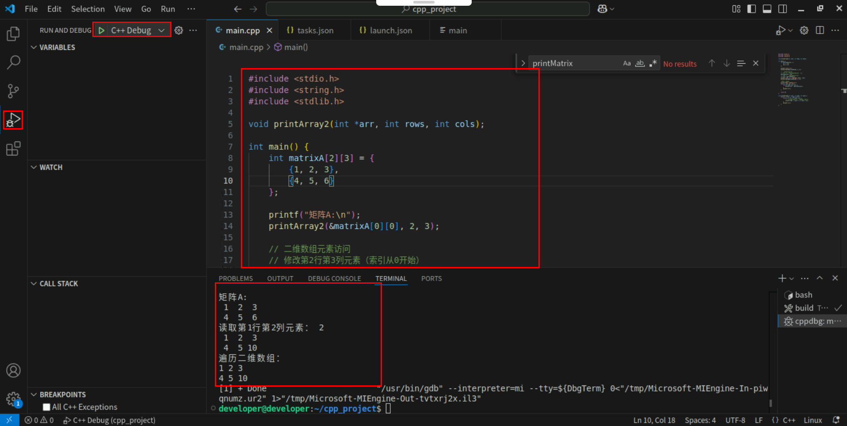
Task: Switch to the DEBUG CONSOLE tab
Action: click(334, 278)
